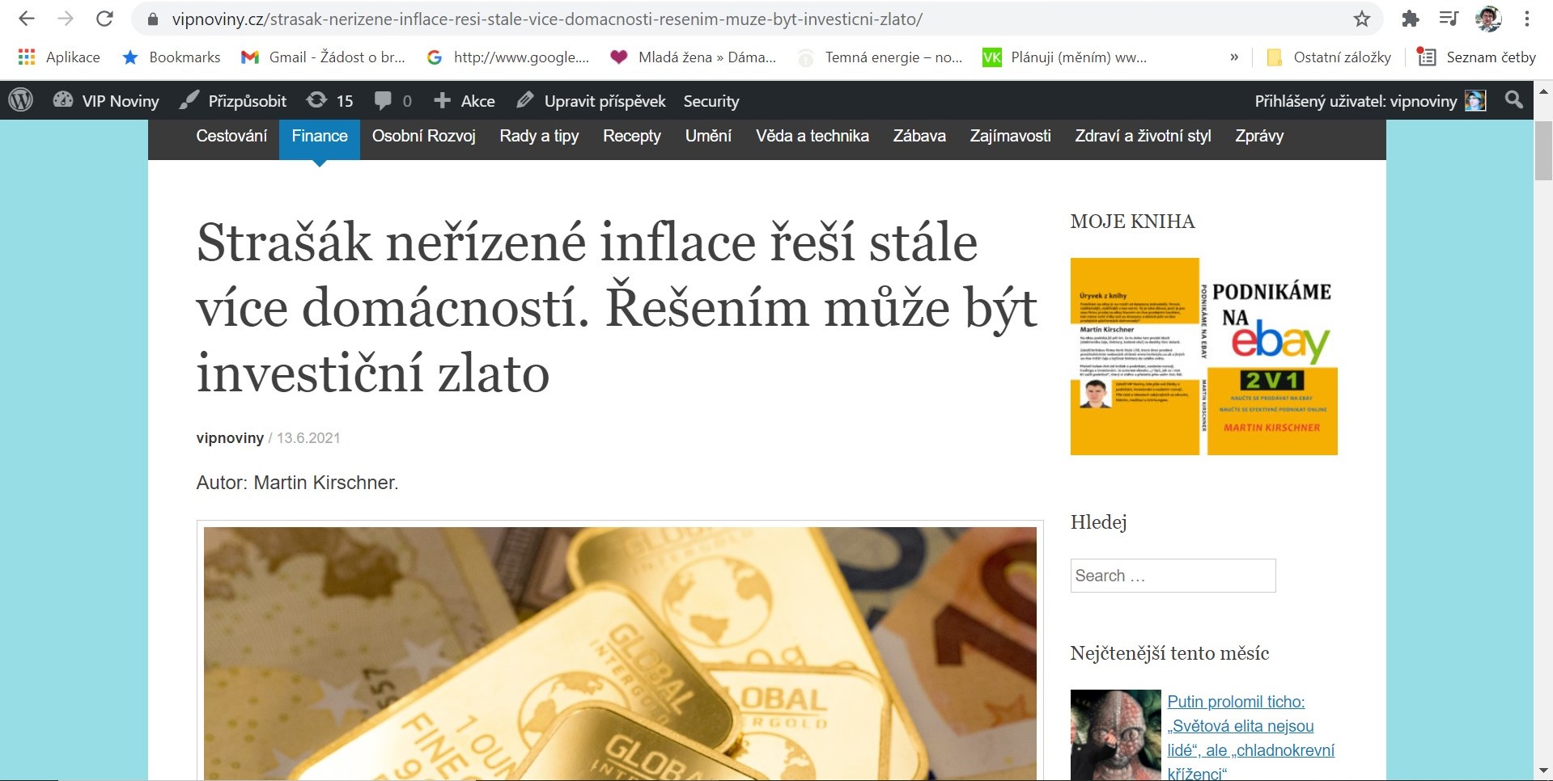Image resolution: width=1553 pixels, height=781 pixels.
Task: Open VIP Noviny dashboard in admin bar
Action: (x=106, y=100)
